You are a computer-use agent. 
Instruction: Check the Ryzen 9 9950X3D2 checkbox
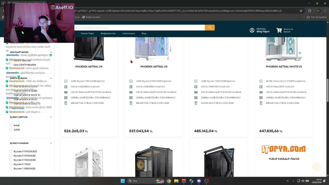(x=11, y=151)
